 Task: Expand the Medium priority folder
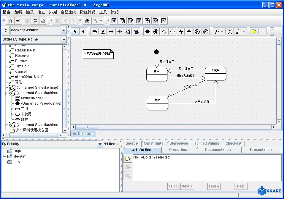4,156
